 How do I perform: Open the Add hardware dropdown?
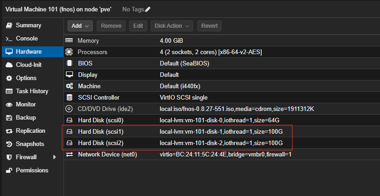click(80, 26)
